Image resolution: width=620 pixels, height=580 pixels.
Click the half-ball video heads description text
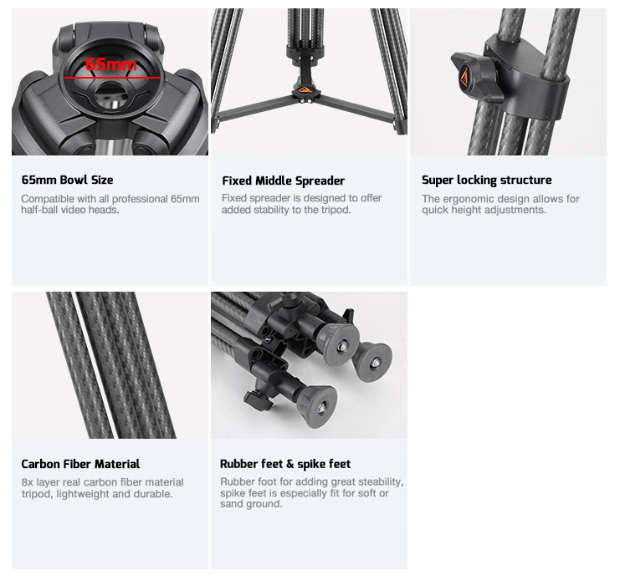click(110, 204)
